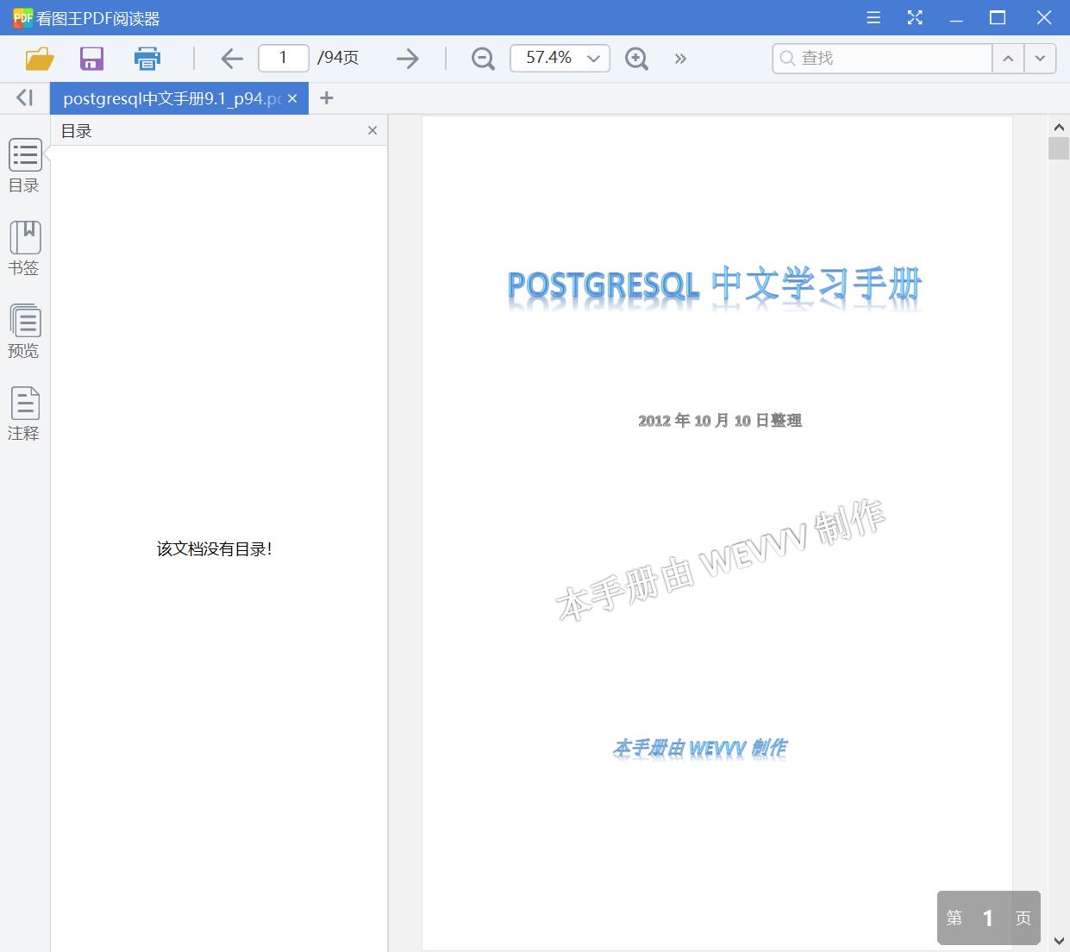This screenshot has height=952, width=1070.
Task: Go to the previous page
Action: (x=231, y=58)
